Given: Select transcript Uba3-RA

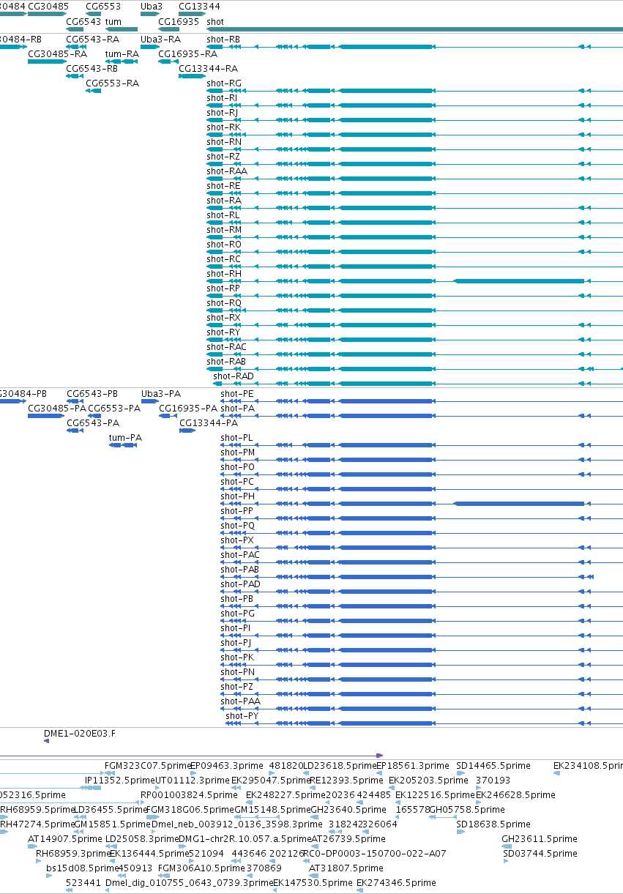Looking at the screenshot, I should coord(160,40).
